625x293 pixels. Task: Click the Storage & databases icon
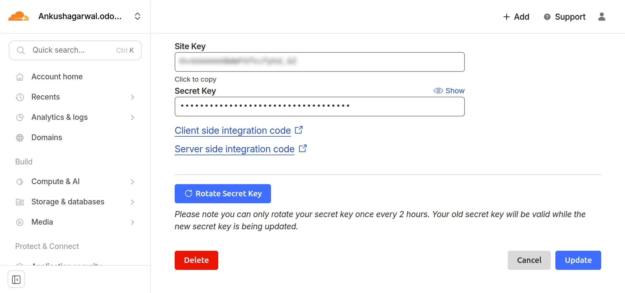(20, 202)
